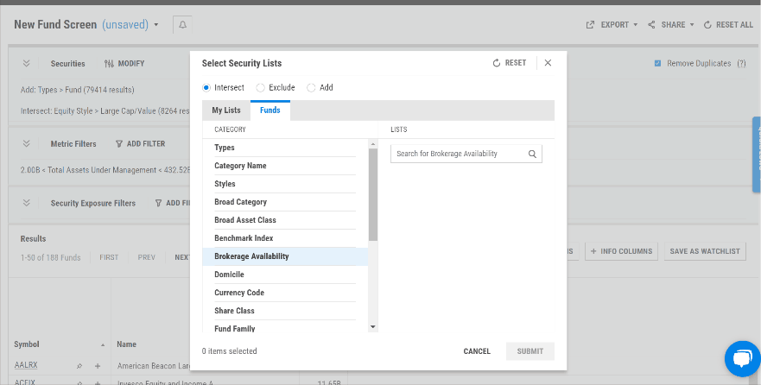The height and width of the screenshot is (385, 761).
Task: Click the category list scroll-up arrow
Action: coord(373,144)
